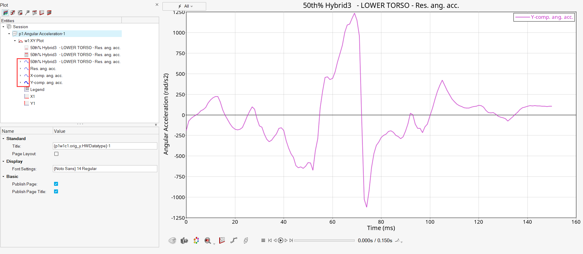Click the magnifier find icon in bottom toolbar

[208, 241]
